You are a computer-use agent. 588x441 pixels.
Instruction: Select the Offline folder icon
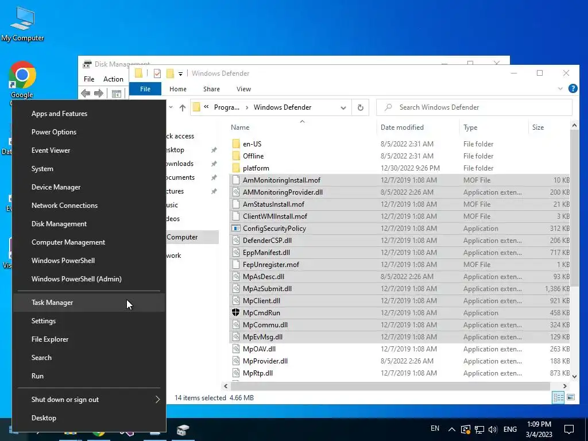(x=236, y=156)
